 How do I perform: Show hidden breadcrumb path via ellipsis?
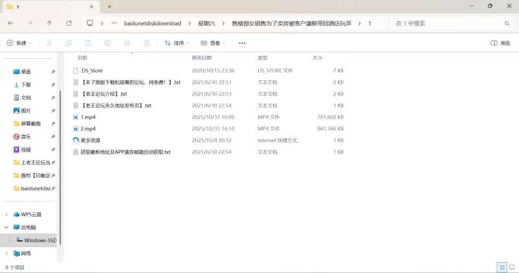click(x=114, y=23)
